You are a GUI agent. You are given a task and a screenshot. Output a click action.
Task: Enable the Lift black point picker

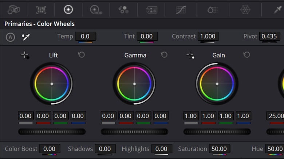(x=25, y=55)
